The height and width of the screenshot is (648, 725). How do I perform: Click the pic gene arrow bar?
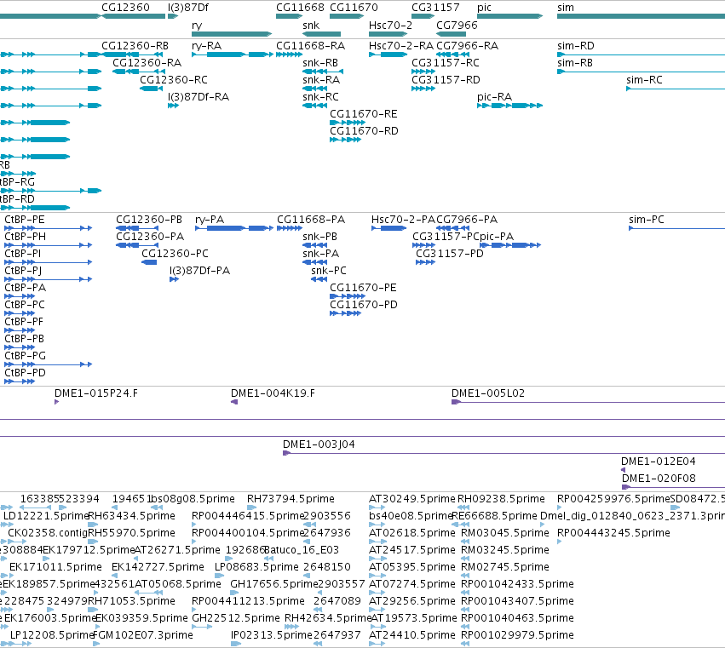pyautogui.click(x=510, y=16)
